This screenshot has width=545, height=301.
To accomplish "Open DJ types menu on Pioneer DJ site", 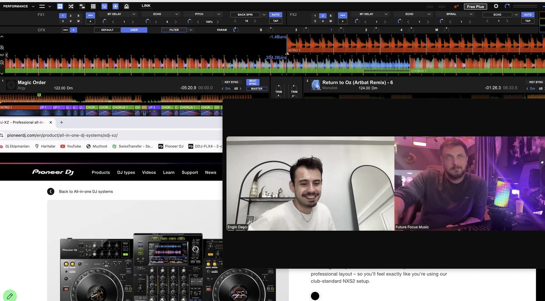I will coord(126,172).
